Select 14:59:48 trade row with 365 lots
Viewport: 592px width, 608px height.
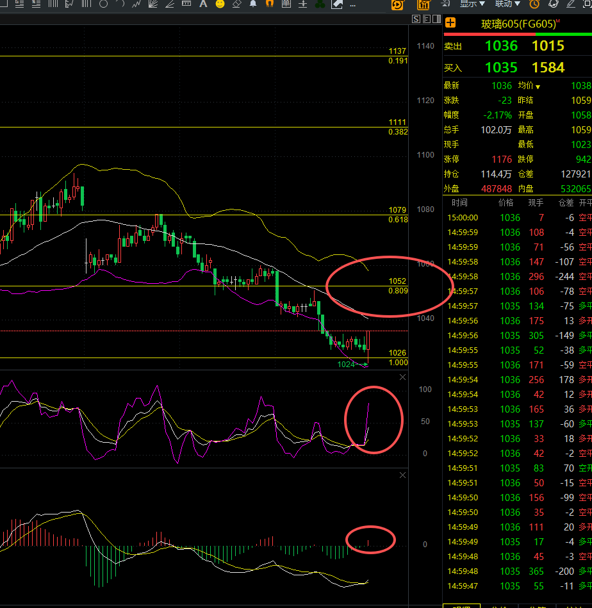pos(517,571)
